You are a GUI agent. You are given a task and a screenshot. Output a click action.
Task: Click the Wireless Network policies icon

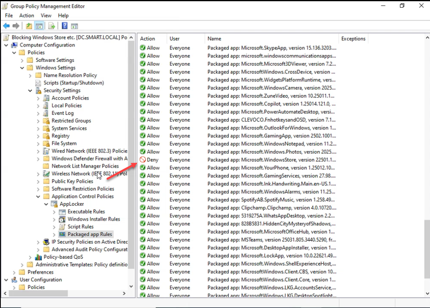46,173
